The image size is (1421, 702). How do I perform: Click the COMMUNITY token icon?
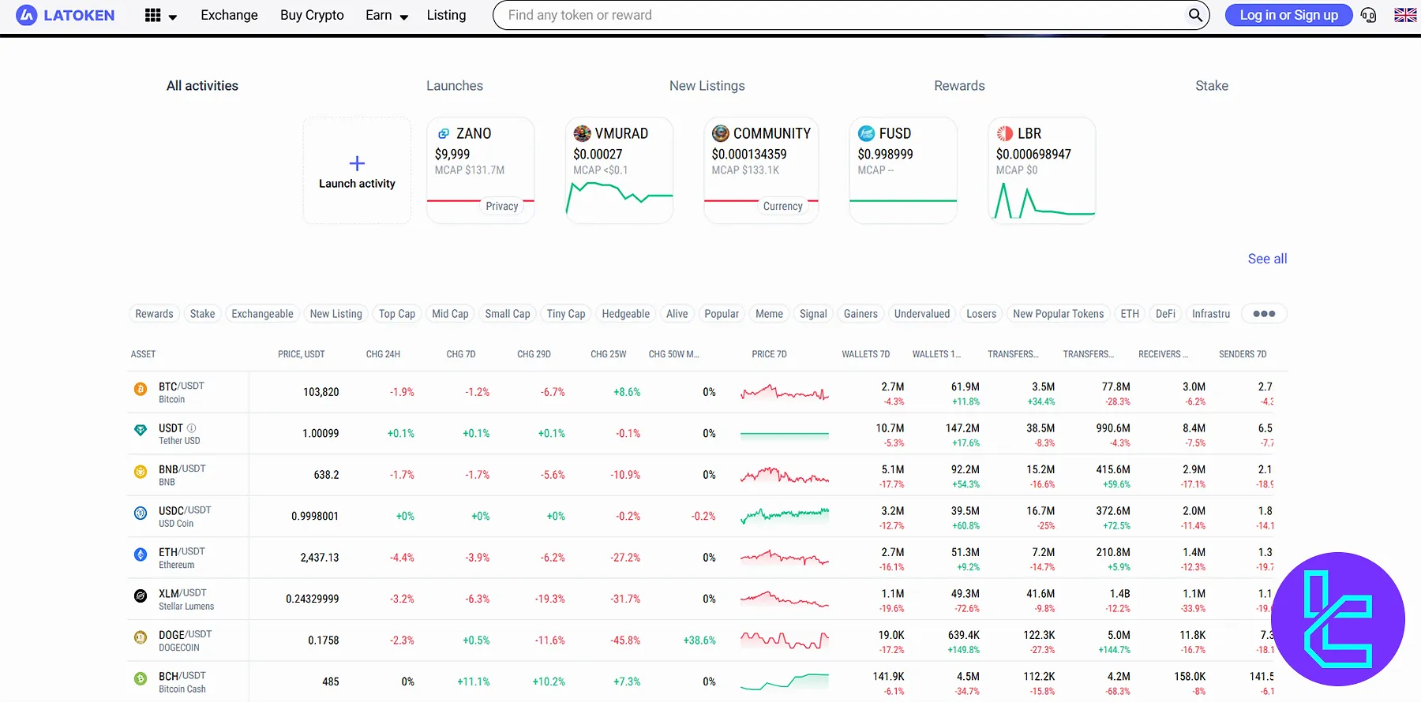[x=720, y=133]
